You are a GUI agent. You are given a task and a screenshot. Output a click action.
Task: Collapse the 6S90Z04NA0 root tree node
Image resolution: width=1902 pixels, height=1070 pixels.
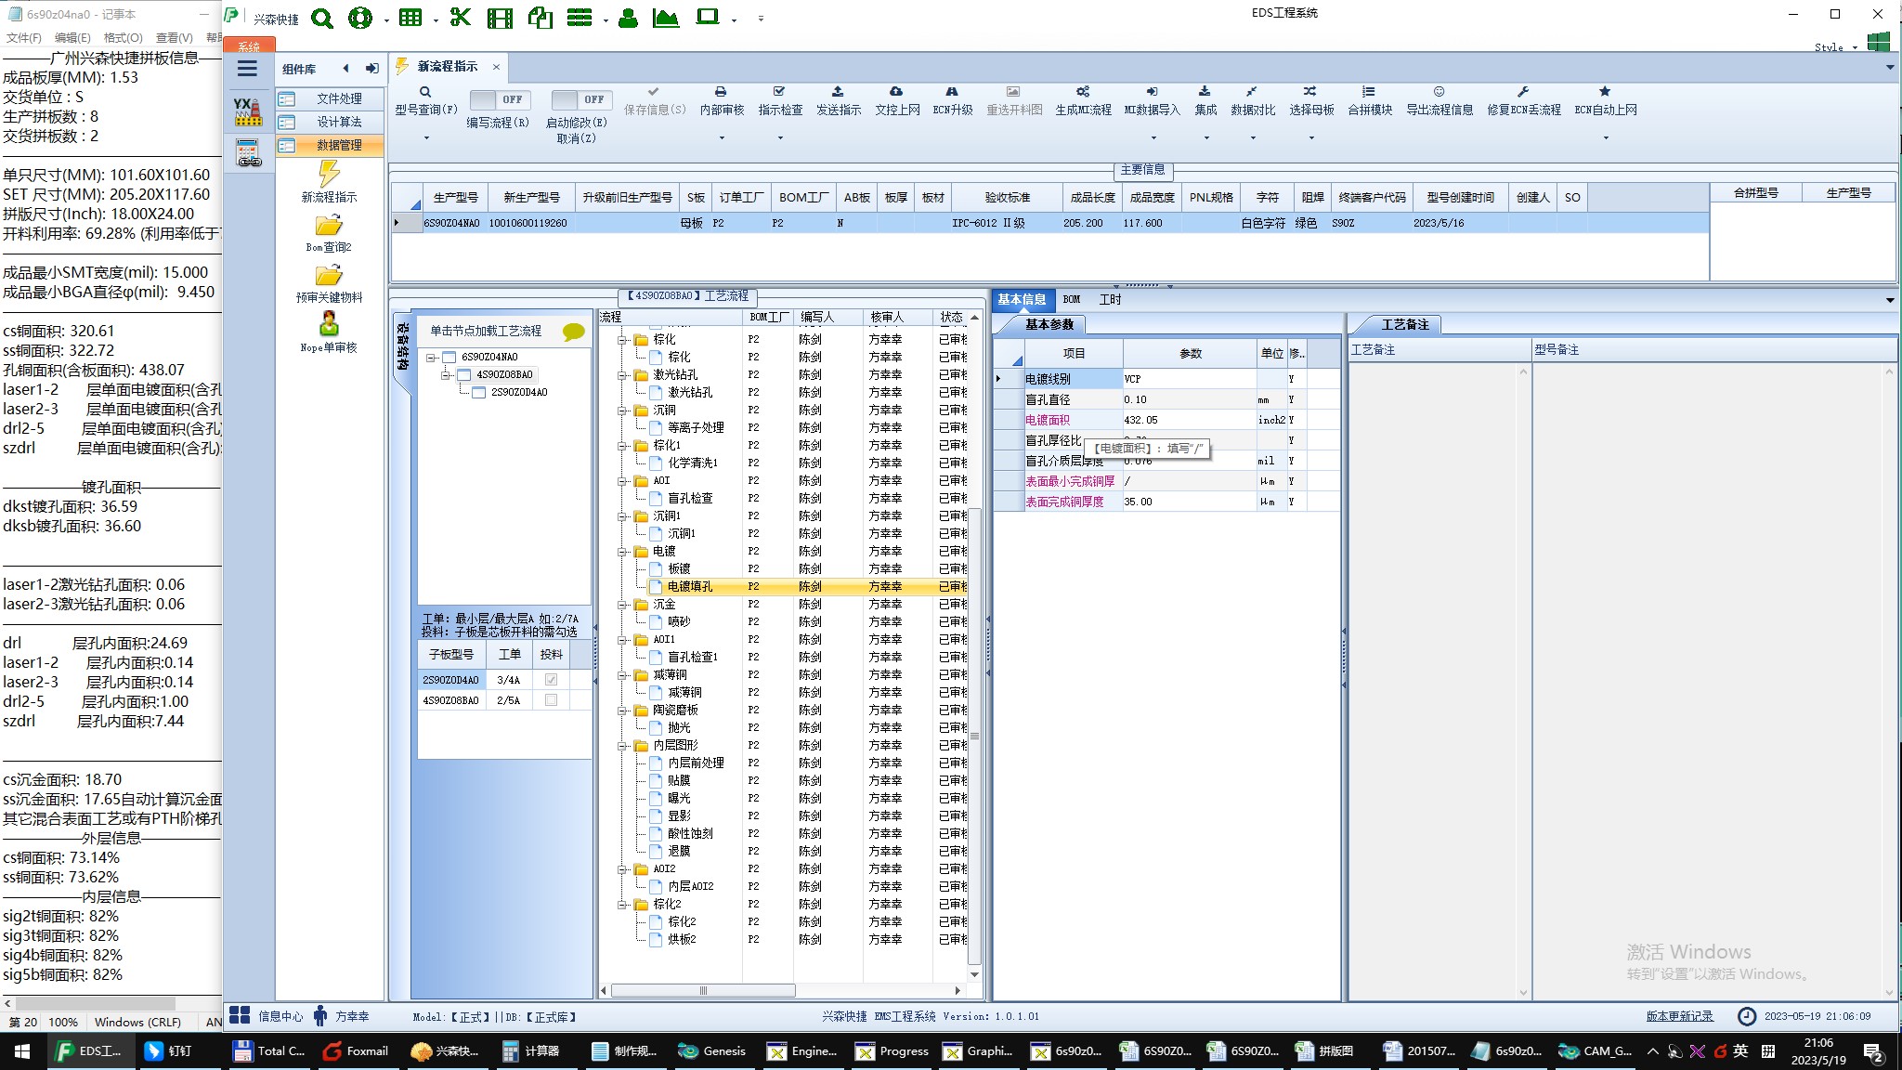431,358
